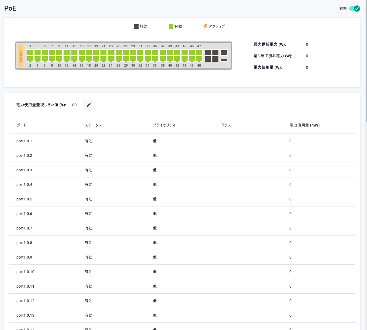Select the port1.0.1 table row
Image resolution: width=367 pixels, height=330 pixels.
(x=24, y=141)
